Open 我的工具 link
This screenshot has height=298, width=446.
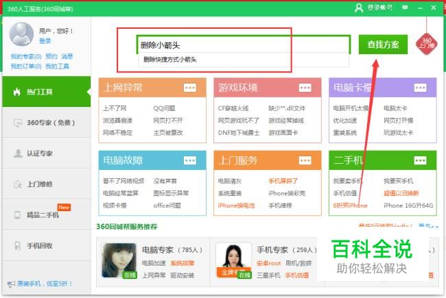[57, 66]
